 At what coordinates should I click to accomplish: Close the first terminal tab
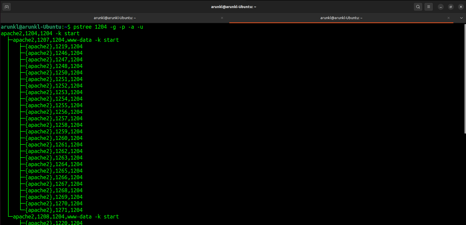222,18
